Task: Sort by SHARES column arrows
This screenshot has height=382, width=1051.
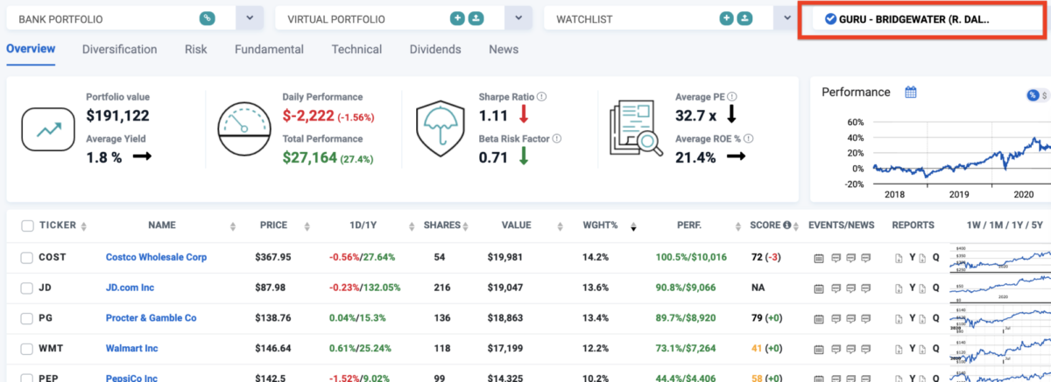Action: point(467,226)
